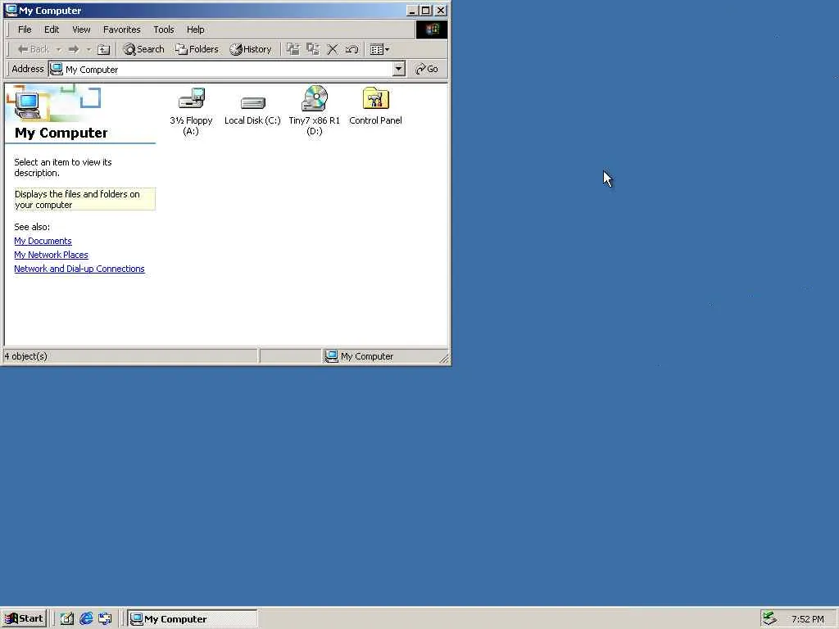The image size is (839, 629).
Task: Launch Internet Explorer from quick launch
Action: click(x=85, y=619)
